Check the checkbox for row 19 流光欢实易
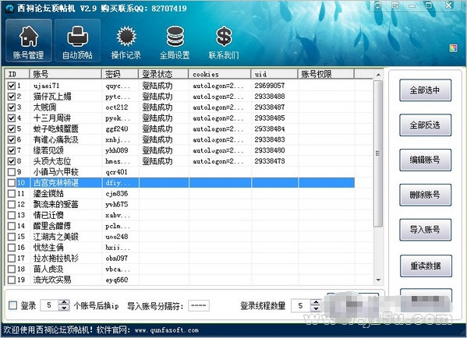 tap(12, 280)
